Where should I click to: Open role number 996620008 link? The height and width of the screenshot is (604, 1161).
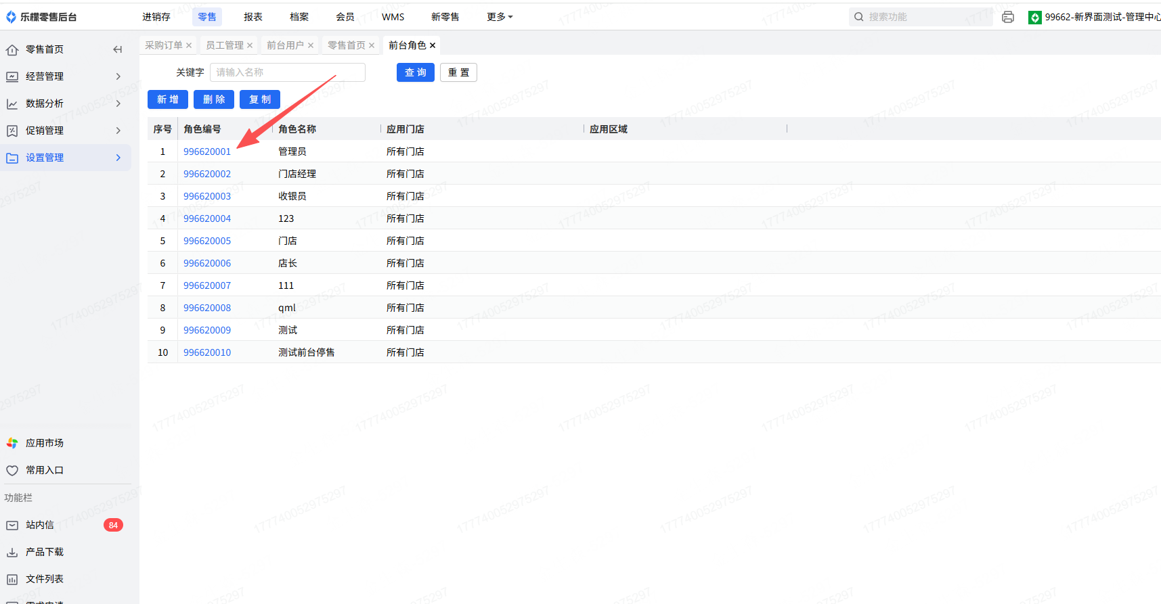point(207,308)
